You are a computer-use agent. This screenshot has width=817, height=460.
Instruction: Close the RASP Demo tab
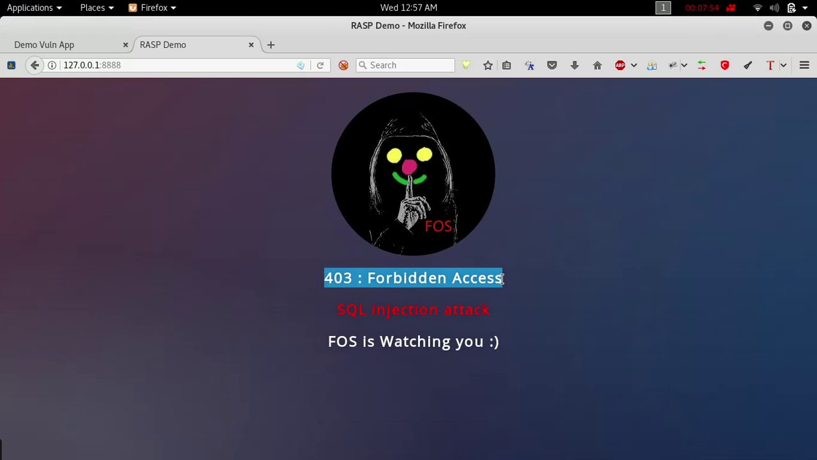(x=251, y=45)
